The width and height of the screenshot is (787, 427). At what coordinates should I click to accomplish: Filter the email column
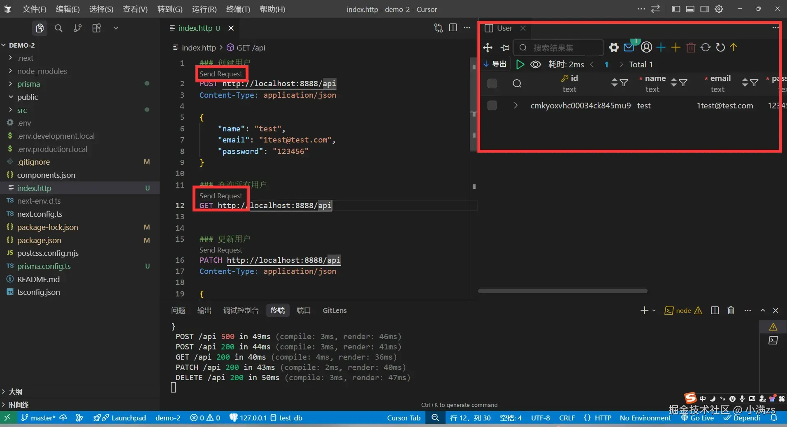click(754, 83)
